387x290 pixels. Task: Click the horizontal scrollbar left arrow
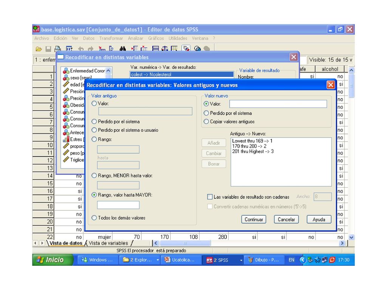point(156,243)
